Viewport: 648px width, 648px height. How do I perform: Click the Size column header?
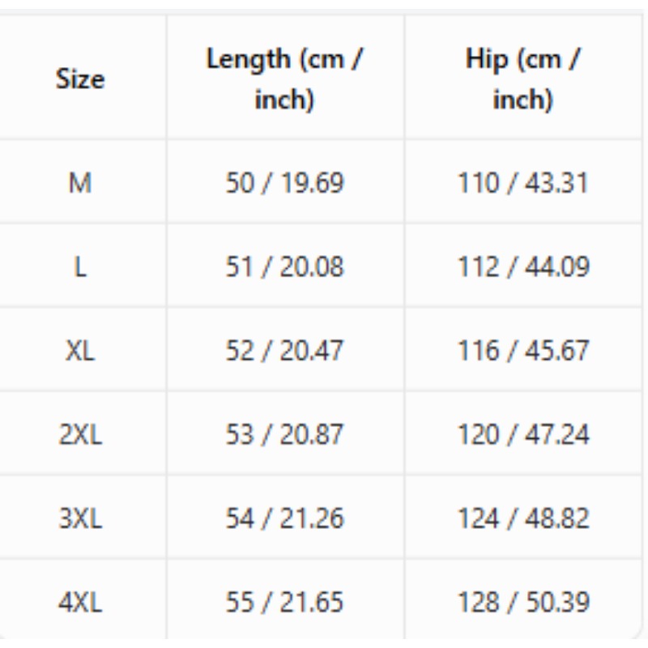click(80, 79)
